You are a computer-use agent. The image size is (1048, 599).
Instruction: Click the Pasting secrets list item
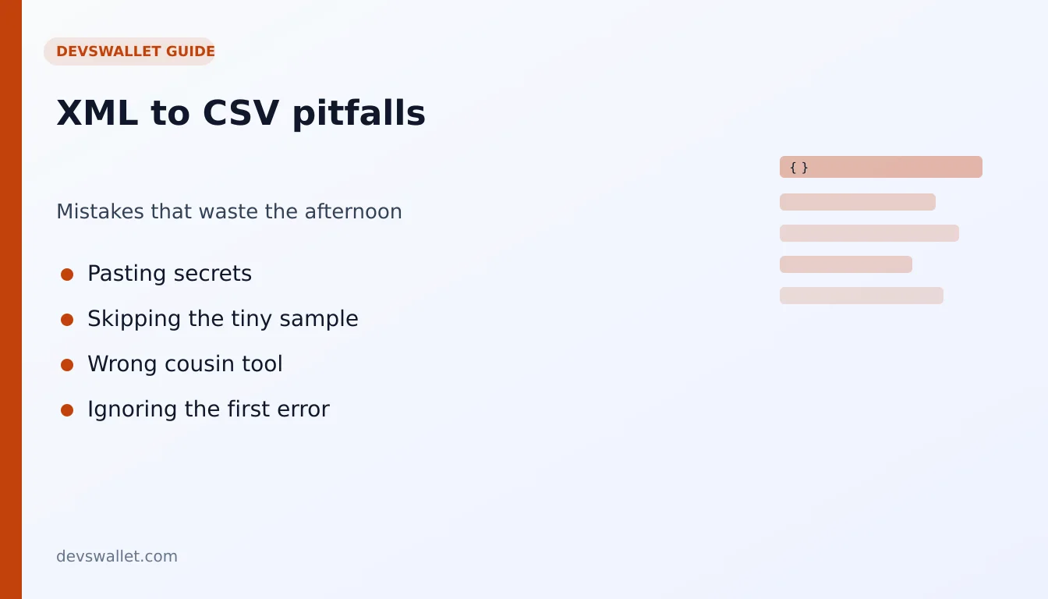[169, 274]
